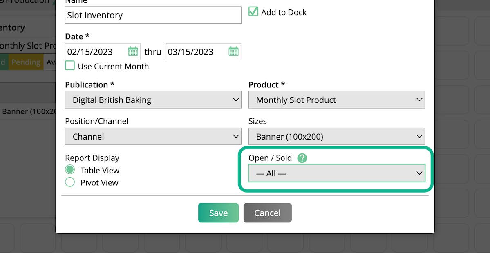
Task: Click the start date field 02/15/2023
Action: [96, 52]
